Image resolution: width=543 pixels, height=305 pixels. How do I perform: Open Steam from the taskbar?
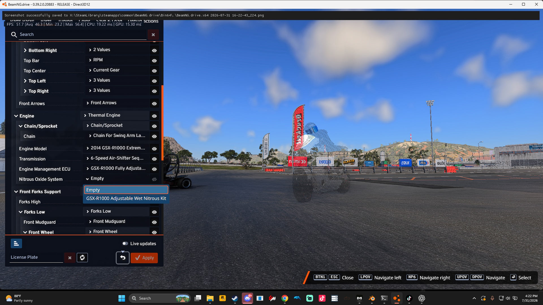235,298
